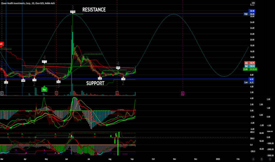Click the Nov label on time axis
This screenshot has width=275, height=162.
174,159
